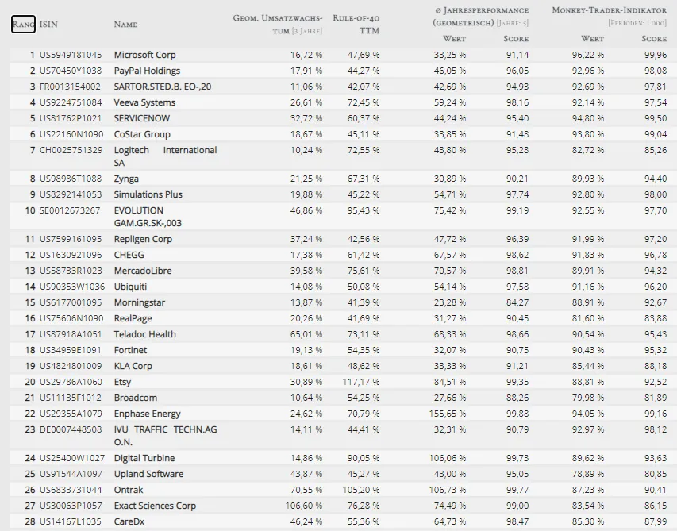Click Morningstar performance score 84,27
The width and height of the screenshot is (677, 531).
(x=517, y=302)
